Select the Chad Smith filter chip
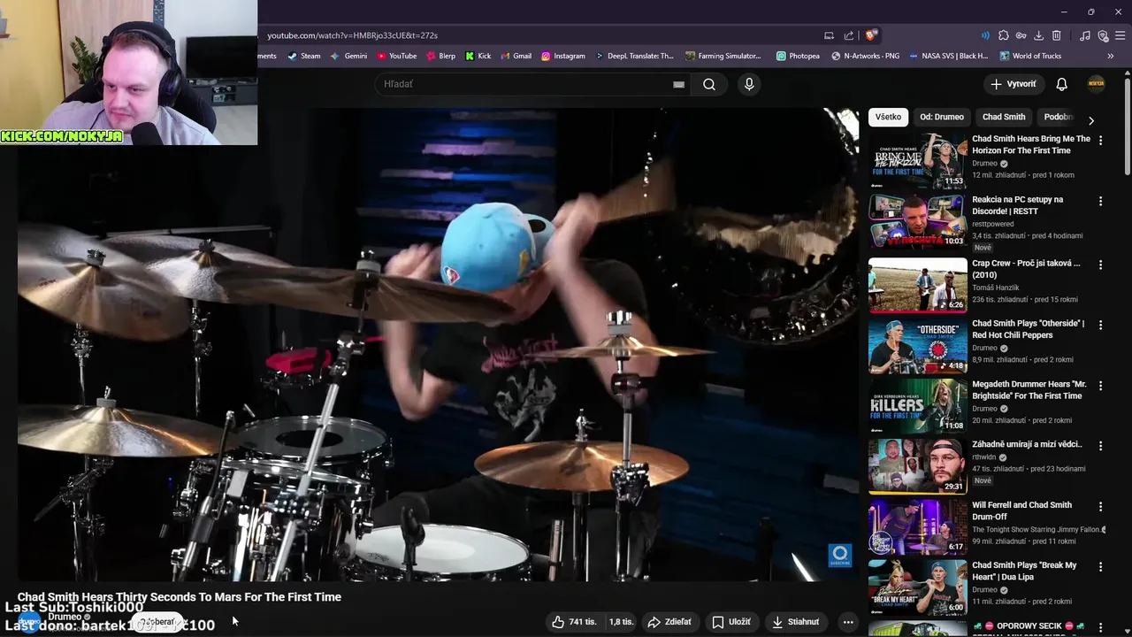Image resolution: width=1132 pixels, height=637 pixels. [1004, 117]
